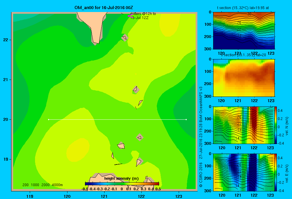
Task: Click the left endpoint of the white section line
Action: point(48,119)
